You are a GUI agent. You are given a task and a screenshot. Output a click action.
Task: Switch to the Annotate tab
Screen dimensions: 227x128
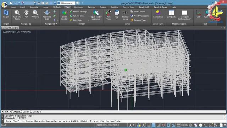click(x=34, y=7)
